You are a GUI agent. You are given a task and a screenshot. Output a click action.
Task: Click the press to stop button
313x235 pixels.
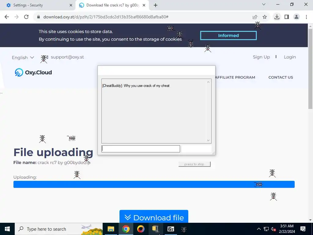pos(194,164)
